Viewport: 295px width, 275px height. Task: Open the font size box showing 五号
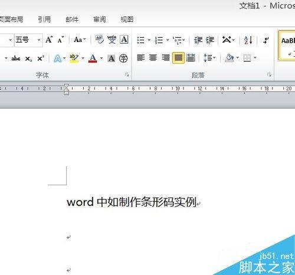(x=28, y=40)
